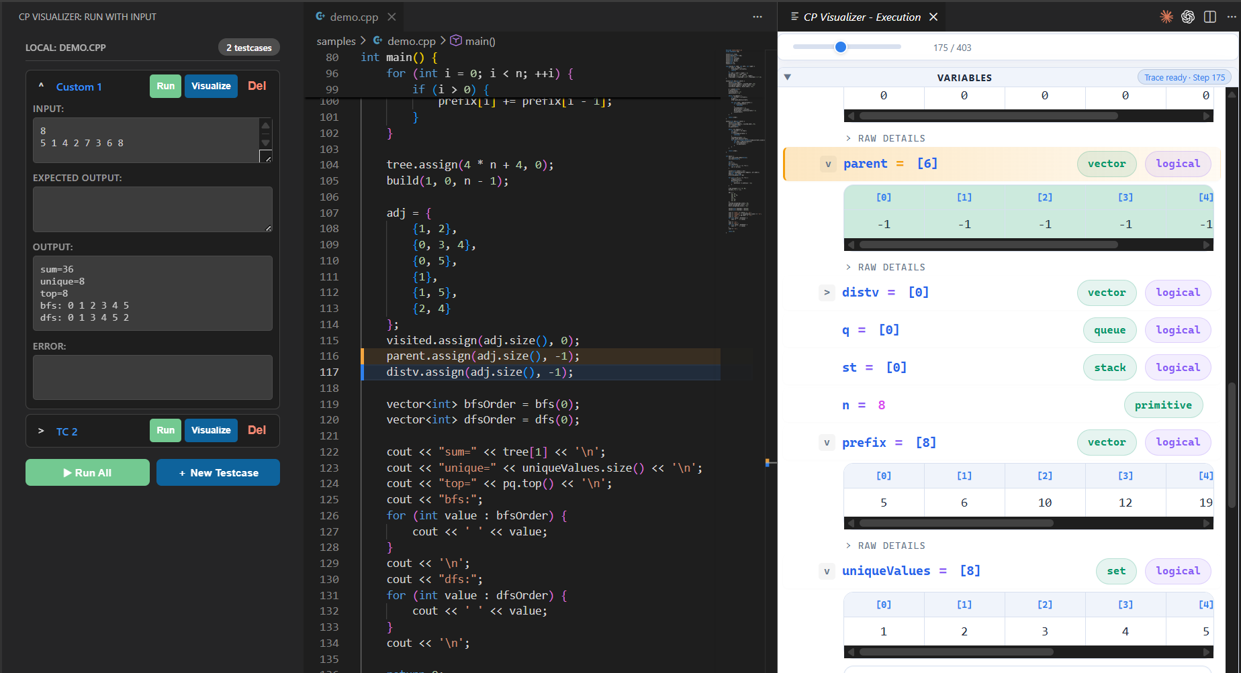
Task: Open the Claude icon in editor toolbar
Action: pos(1166,17)
